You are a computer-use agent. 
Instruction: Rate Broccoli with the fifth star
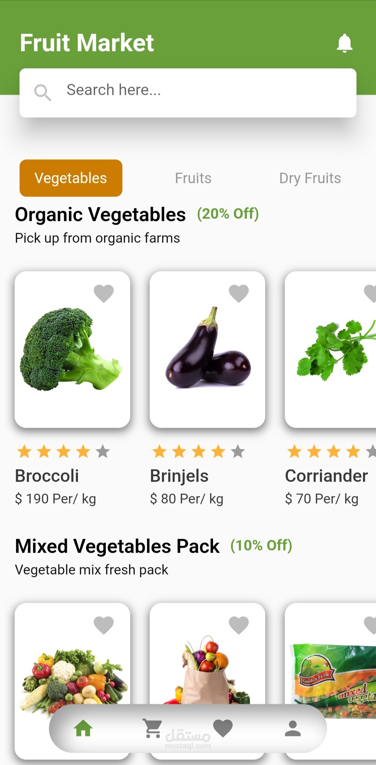pyautogui.click(x=103, y=452)
